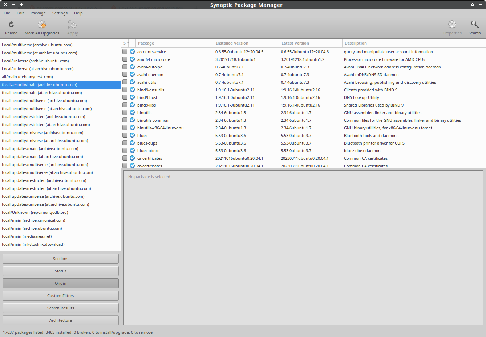Sort by the S status column header
The image size is (486, 337).
[125, 43]
